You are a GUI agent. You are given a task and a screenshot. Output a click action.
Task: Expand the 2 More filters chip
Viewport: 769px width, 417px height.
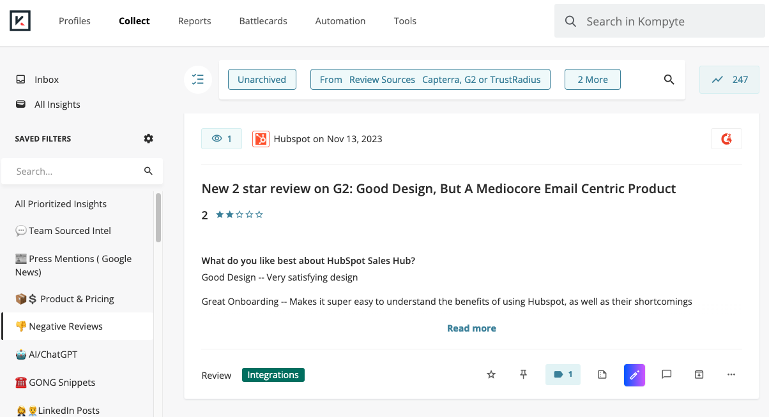(x=592, y=80)
